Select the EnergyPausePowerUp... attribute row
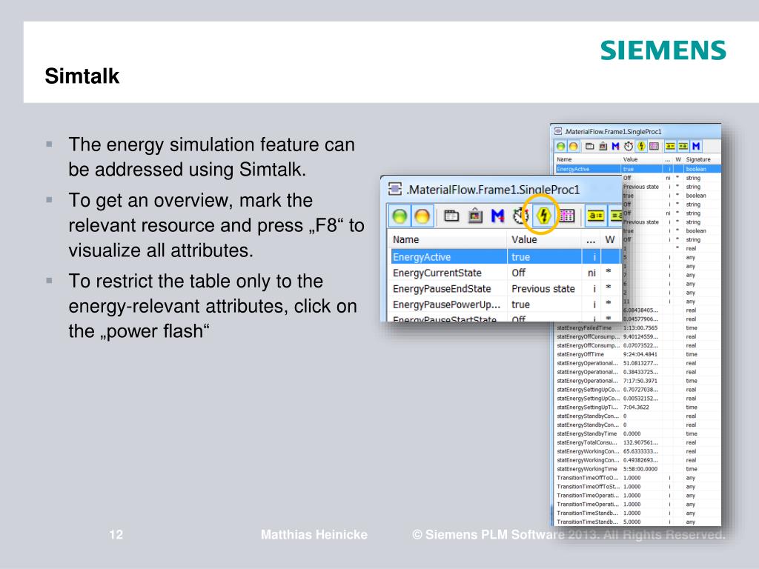This screenshot has height=569, width=759. 506,305
